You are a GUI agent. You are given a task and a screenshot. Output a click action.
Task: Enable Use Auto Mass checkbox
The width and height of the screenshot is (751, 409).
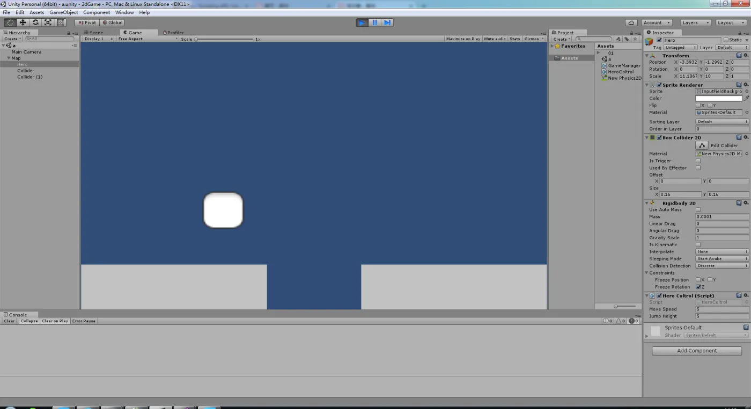(x=698, y=210)
